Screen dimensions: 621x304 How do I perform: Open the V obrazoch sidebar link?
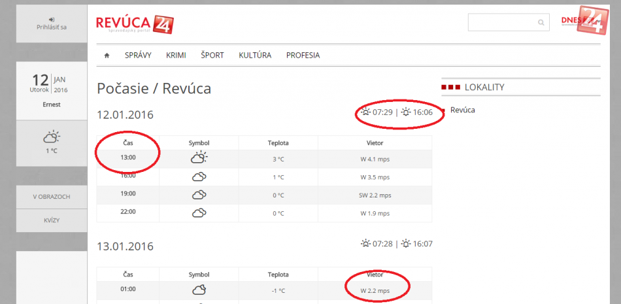coord(51,197)
